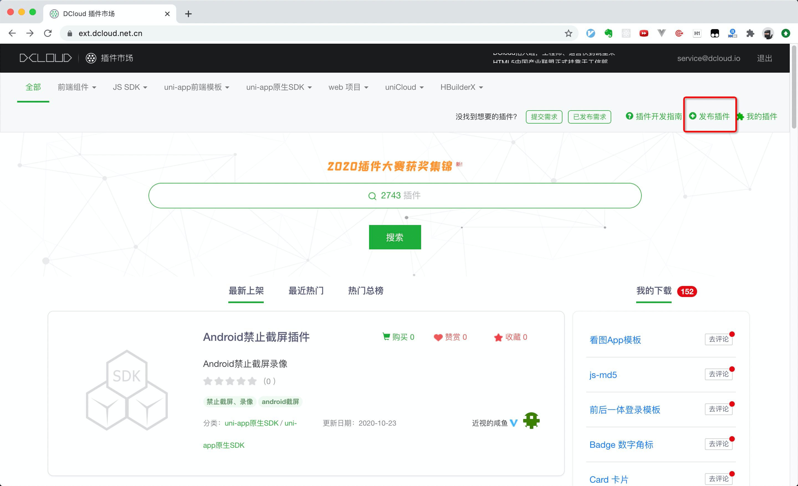Viewport: 798px width, 486px height.
Task: Click the SDK cube plugin thumbnail
Action: coord(127,390)
